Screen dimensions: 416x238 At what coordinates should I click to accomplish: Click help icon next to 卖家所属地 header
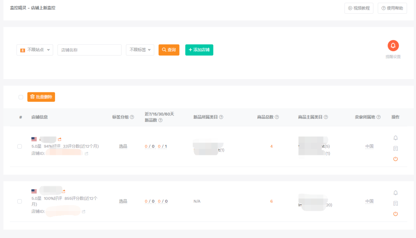(x=379, y=117)
